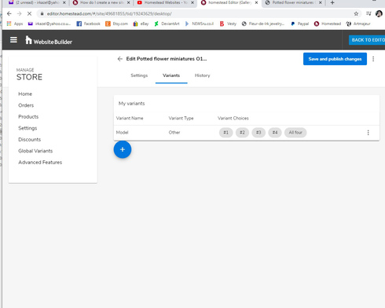This screenshot has height=308, width=385.
Task: Open a new browser tab
Action: (332, 2)
